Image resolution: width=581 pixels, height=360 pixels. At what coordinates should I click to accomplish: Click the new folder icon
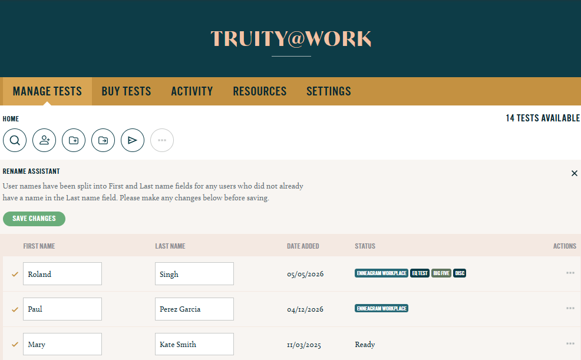click(x=74, y=140)
